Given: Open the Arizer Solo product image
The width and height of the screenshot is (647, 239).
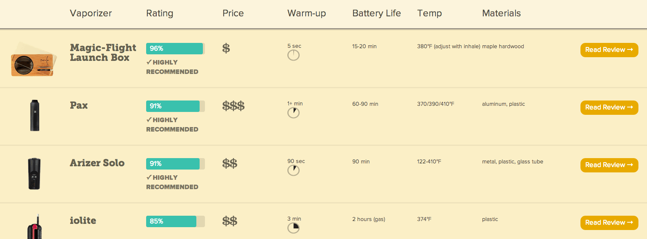Looking at the screenshot, I should [34, 174].
